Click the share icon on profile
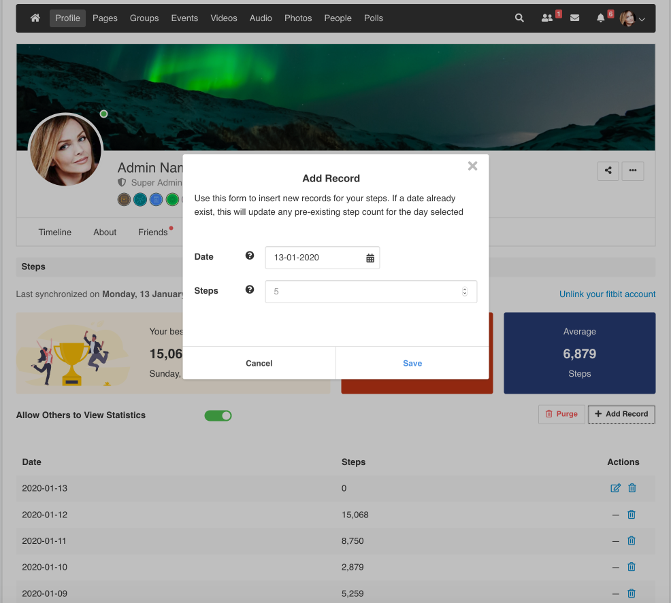The width and height of the screenshot is (671, 603). [x=608, y=171]
